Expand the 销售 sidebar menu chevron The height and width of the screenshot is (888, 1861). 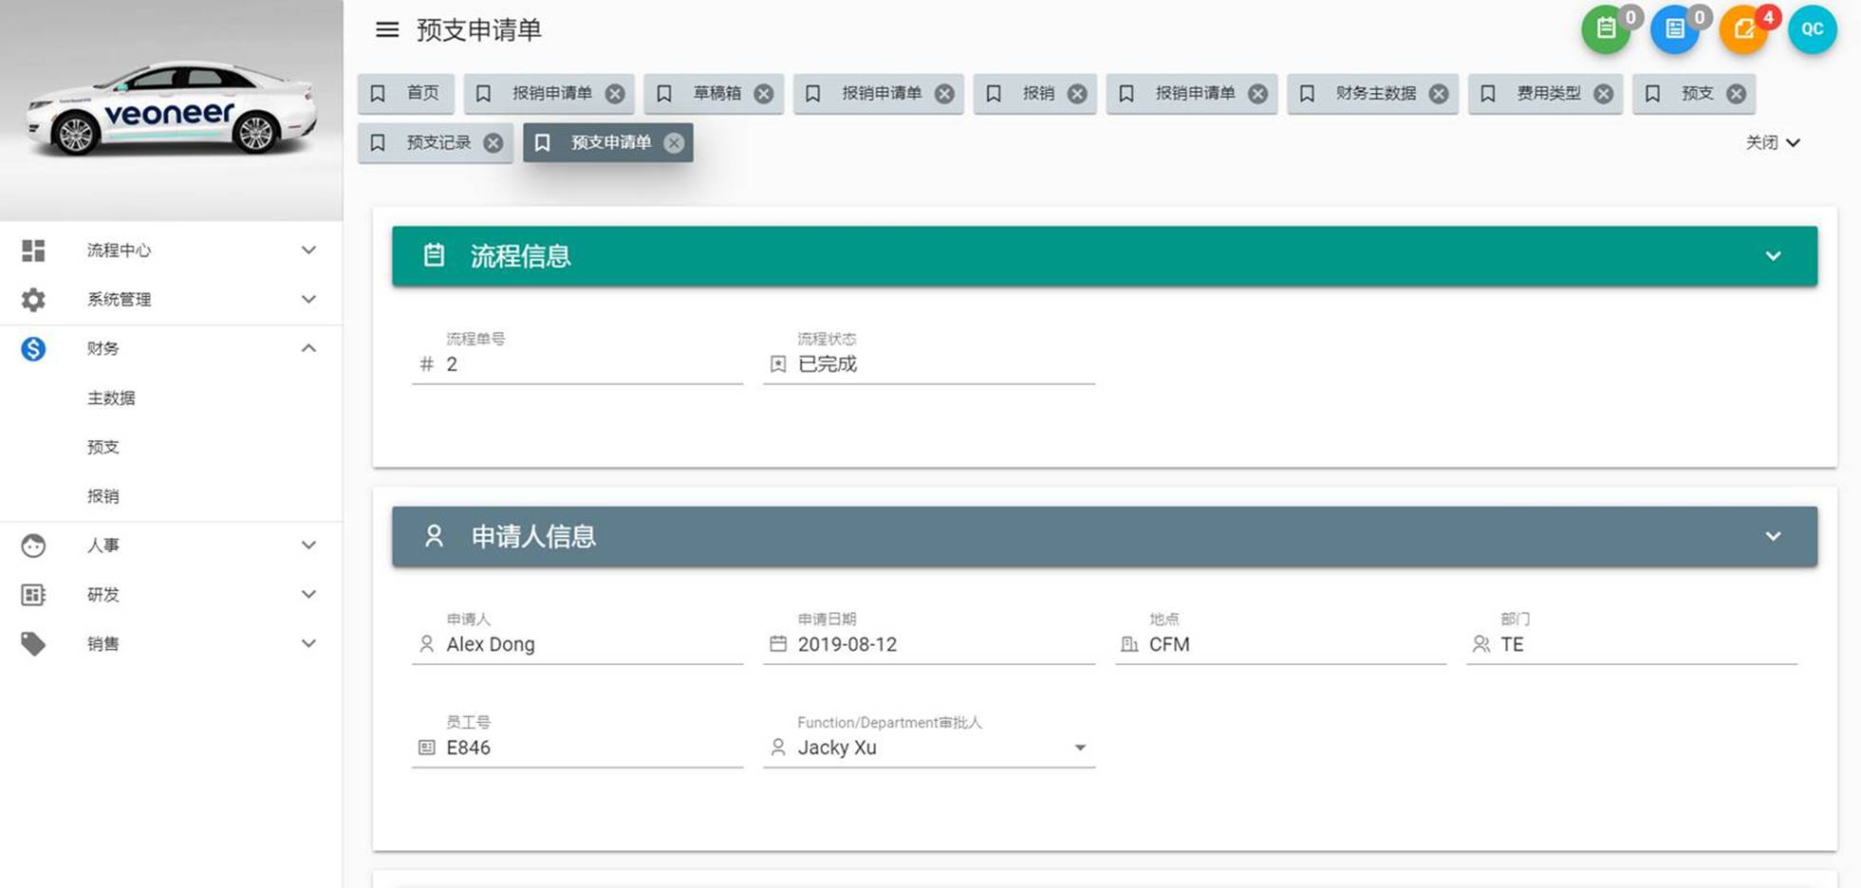coord(308,644)
